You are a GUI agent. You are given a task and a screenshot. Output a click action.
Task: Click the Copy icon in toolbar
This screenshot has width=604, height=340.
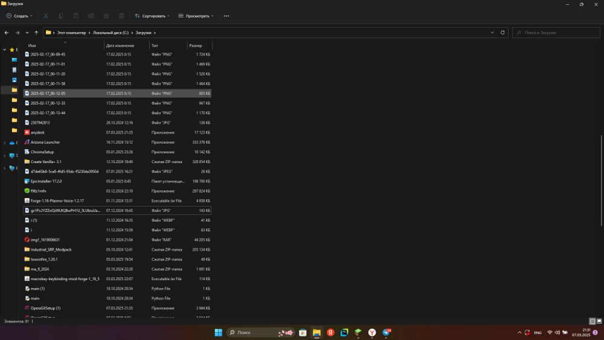pyautogui.click(x=61, y=16)
